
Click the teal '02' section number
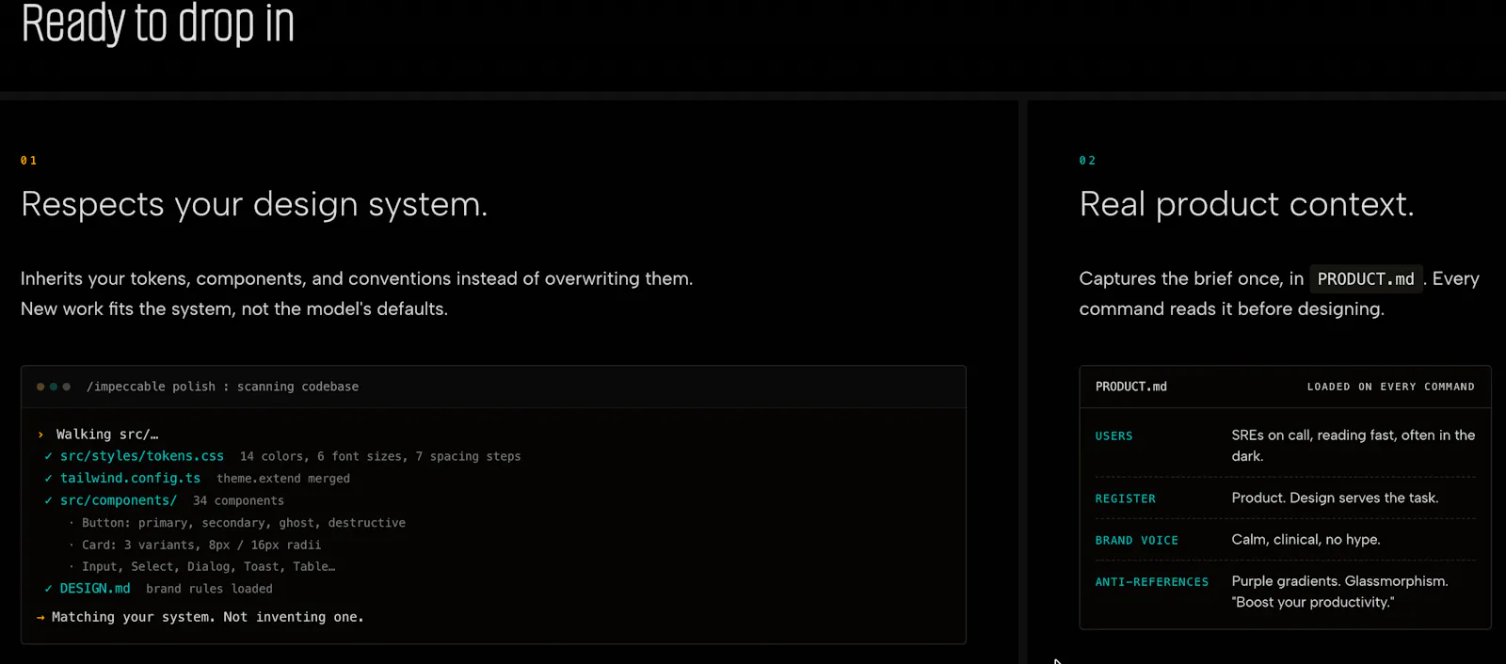tap(1087, 161)
